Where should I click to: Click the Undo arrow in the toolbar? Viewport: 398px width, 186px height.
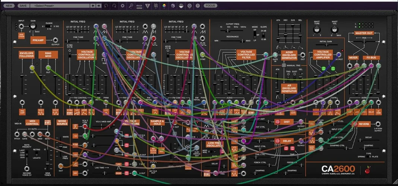coord(106,6)
